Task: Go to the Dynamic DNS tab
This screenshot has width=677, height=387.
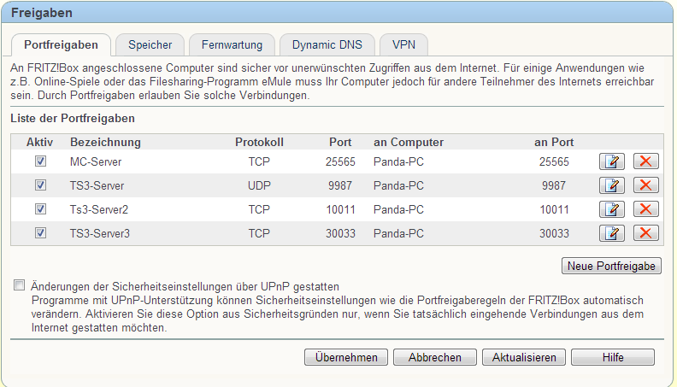Action: point(327,45)
